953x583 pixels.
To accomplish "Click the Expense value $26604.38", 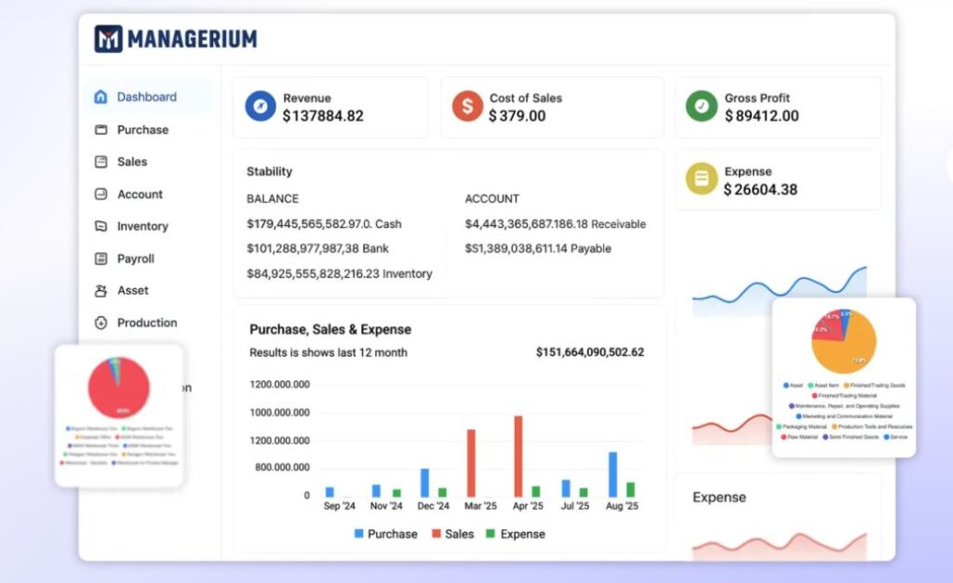I will tap(760, 190).
